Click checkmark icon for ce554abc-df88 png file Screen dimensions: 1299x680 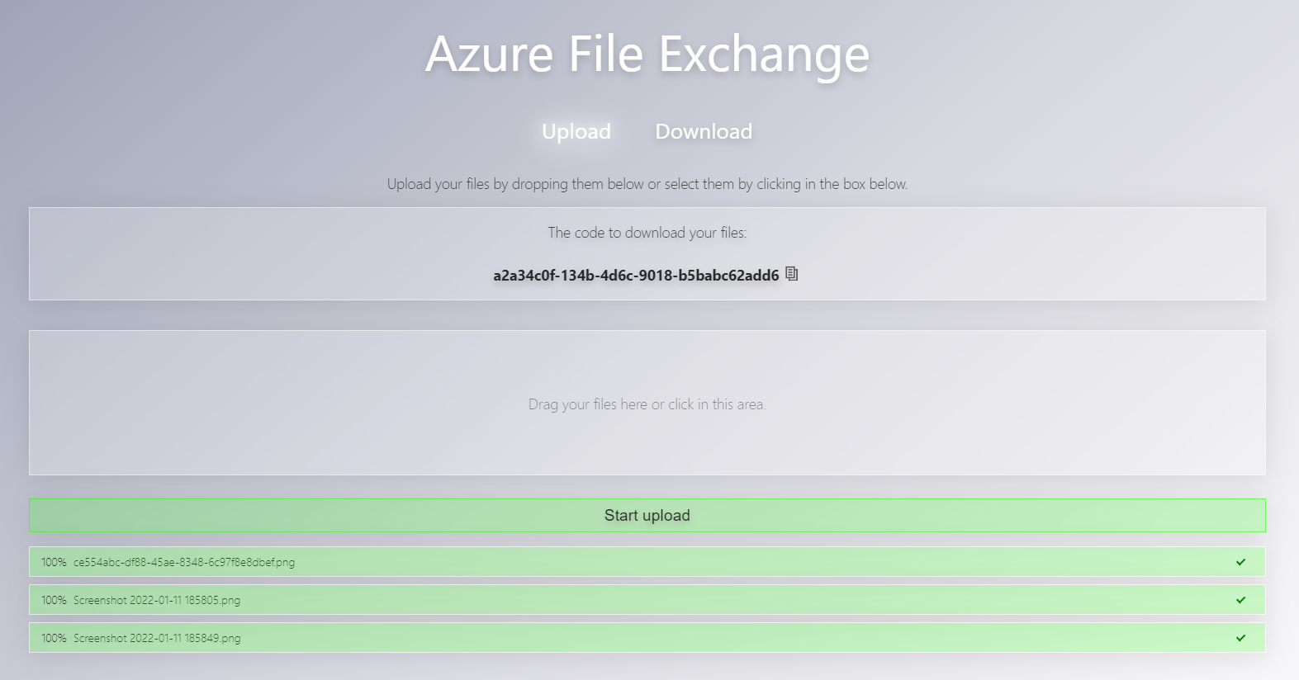point(1240,562)
